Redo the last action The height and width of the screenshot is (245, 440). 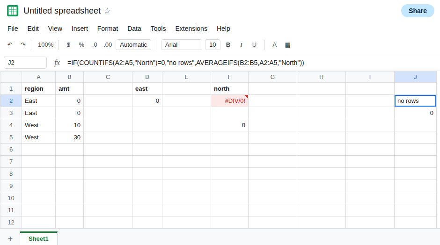[23, 44]
